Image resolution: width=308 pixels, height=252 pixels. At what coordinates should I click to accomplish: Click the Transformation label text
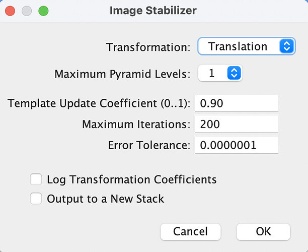pos(148,47)
